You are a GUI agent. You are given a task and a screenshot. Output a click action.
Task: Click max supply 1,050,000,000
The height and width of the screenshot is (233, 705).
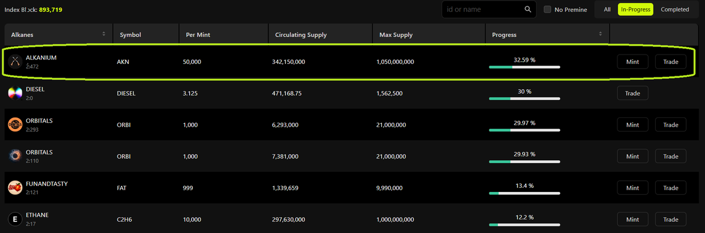[x=395, y=62]
